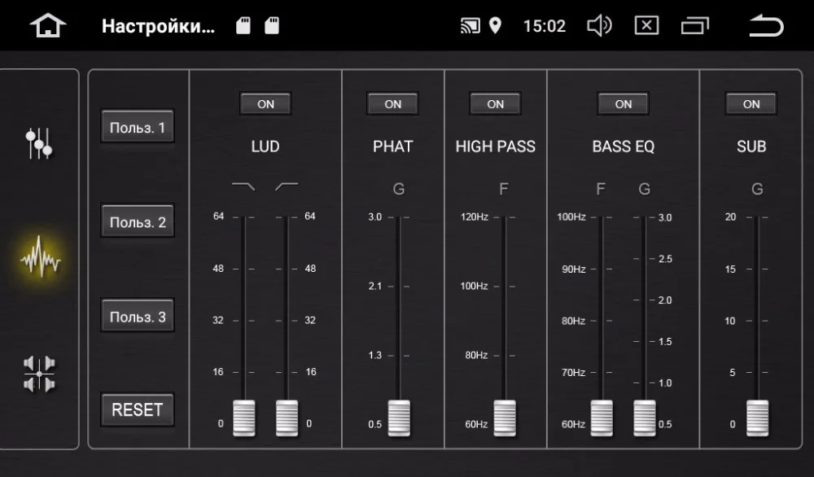The height and width of the screenshot is (477, 814).
Task: Click the 70Hz mark on BASS EQ scale
Action: point(574,372)
